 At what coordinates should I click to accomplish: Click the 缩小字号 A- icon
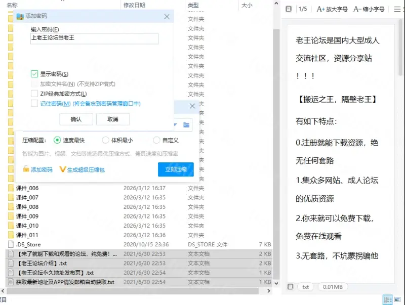357,9
